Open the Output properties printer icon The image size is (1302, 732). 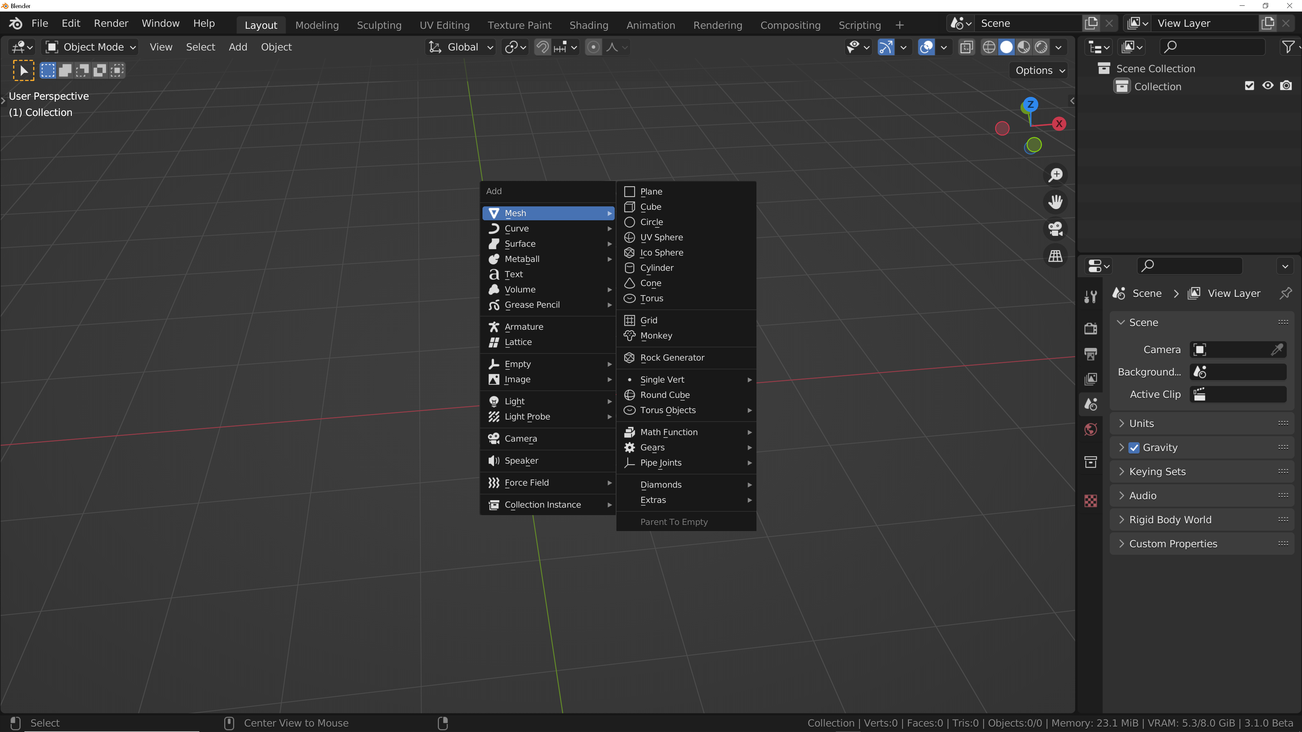click(x=1091, y=353)
